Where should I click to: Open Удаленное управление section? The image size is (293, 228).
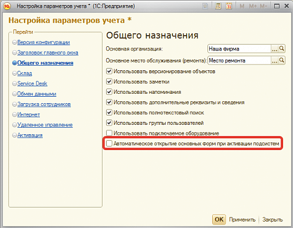45,125
